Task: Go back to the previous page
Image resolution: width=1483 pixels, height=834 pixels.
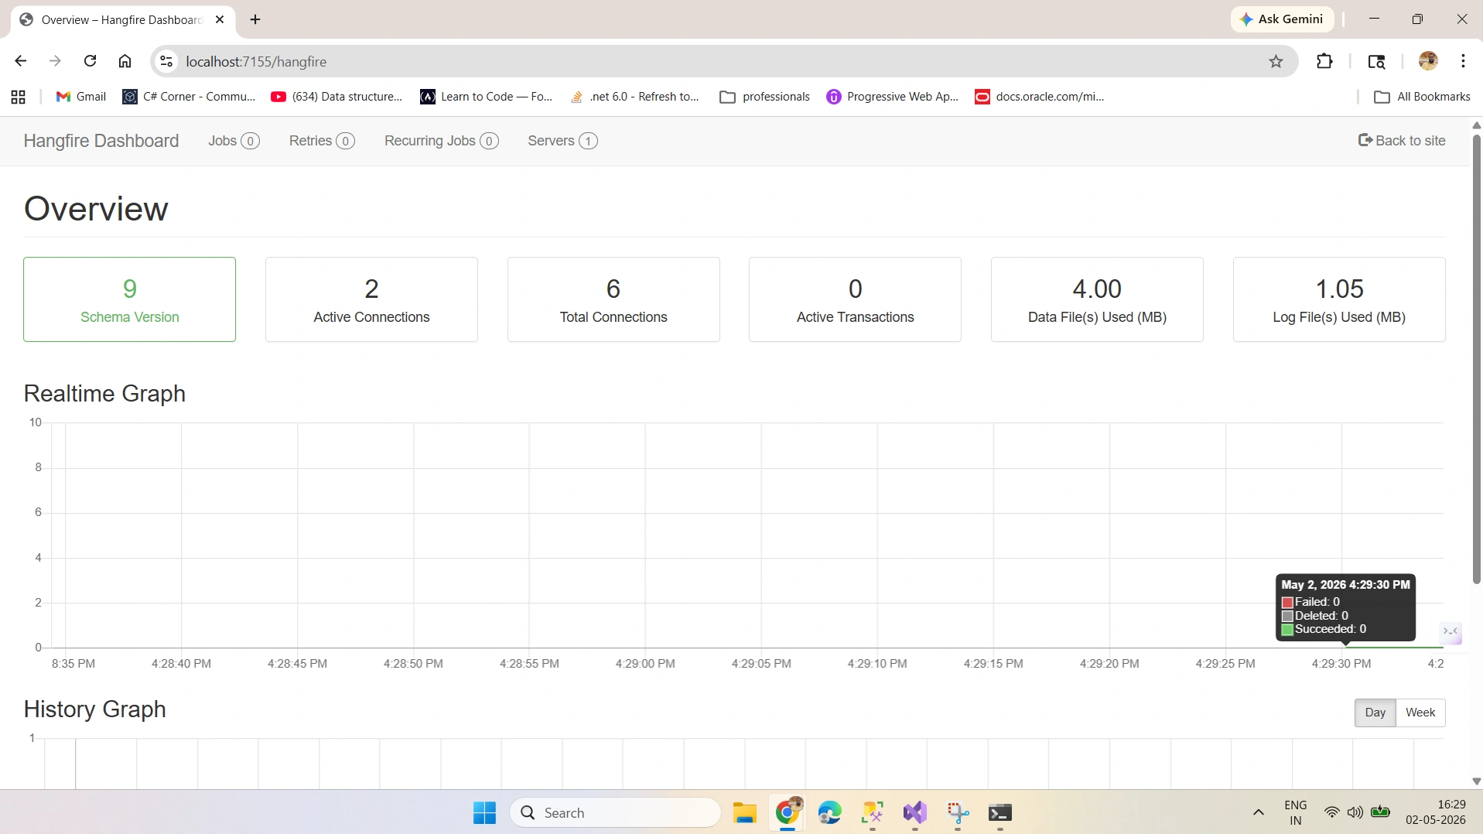Action: pyautogui.click(x=21, y=61)
